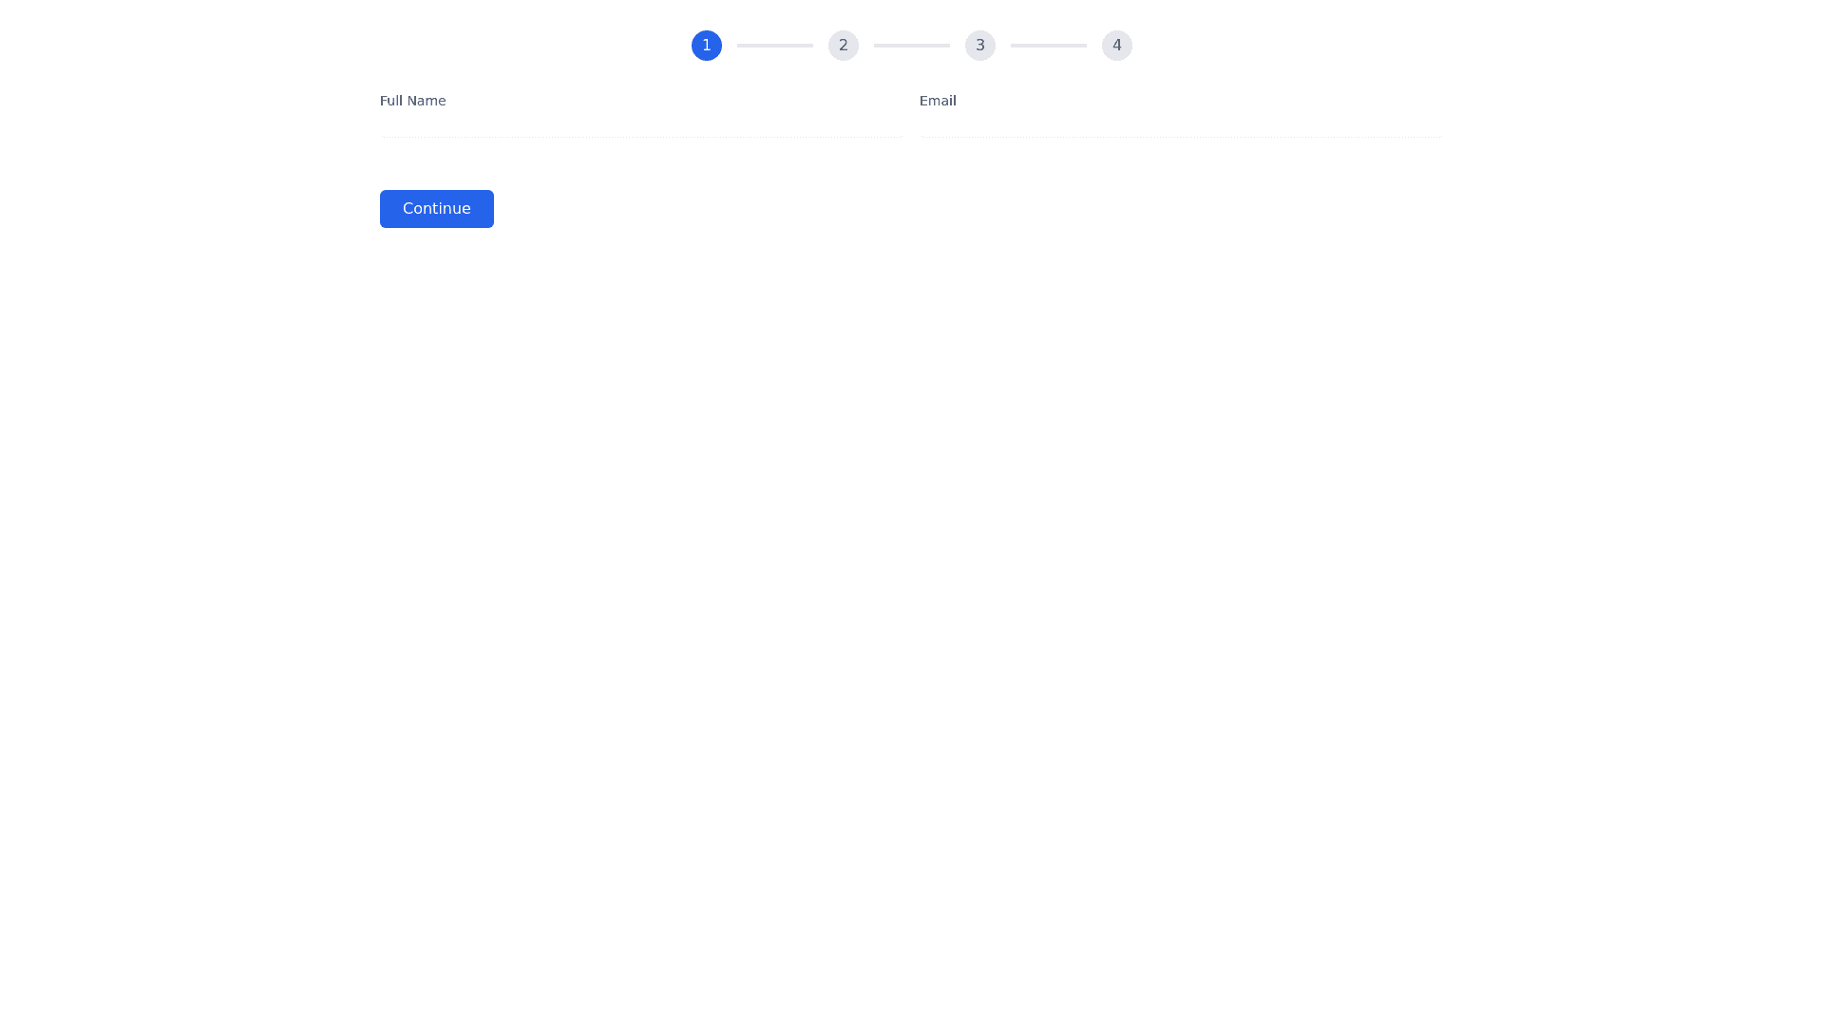
Task: Select the last step of the wizard
Action: 1116,46
